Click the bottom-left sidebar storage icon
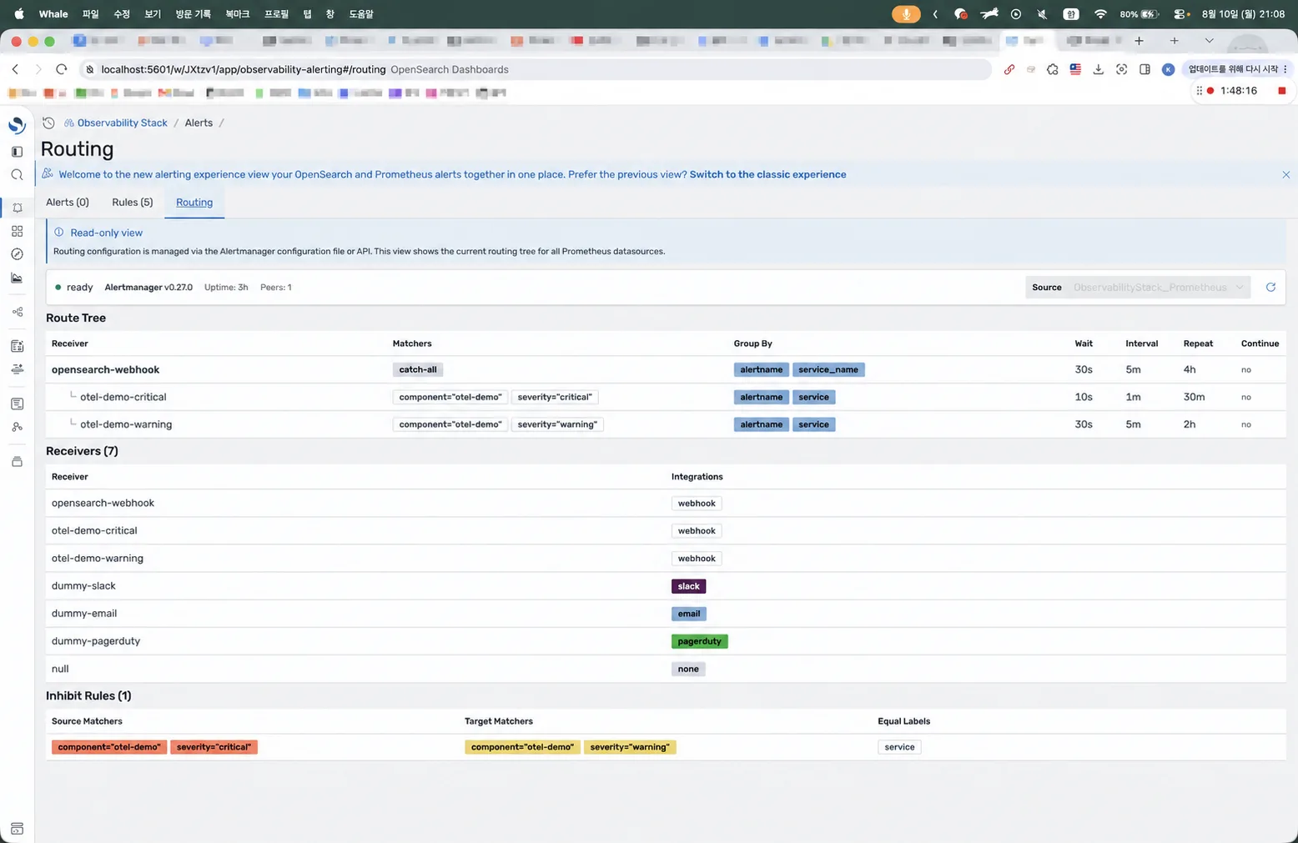Image resolution: width=1298 pixels, height=843 pixels. pyautogui.click(x=17, y=829)
